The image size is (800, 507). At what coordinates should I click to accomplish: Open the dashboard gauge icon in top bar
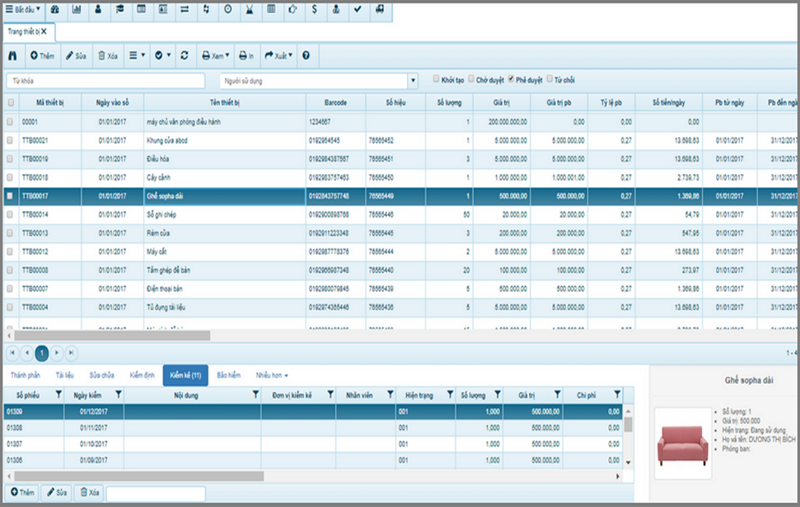(55, 10)
